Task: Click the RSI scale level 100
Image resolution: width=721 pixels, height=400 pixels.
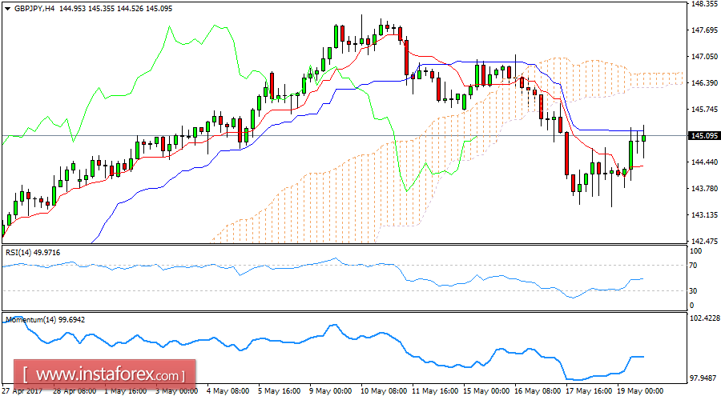Action: click(x=695, y=250)
